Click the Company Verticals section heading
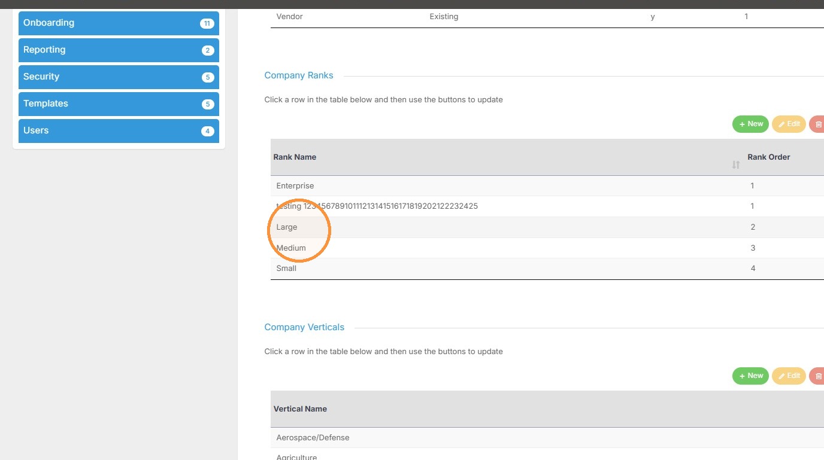Viewport: 824px width, 460px height. click(x=304, y=327)
